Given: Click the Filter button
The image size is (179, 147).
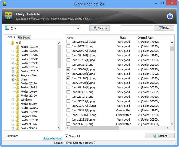Looking at the screenshot, I should point(164,28).
